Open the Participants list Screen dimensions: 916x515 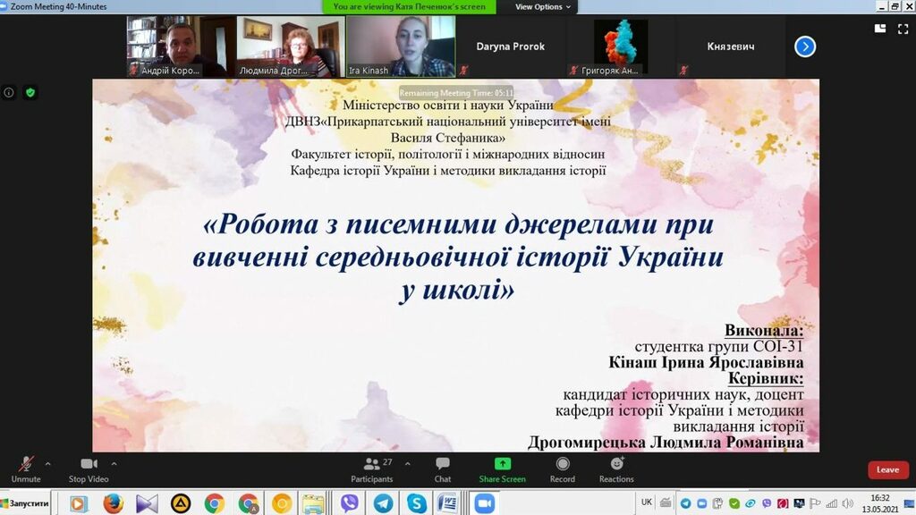pyautogui.click(x=372, y=469)
